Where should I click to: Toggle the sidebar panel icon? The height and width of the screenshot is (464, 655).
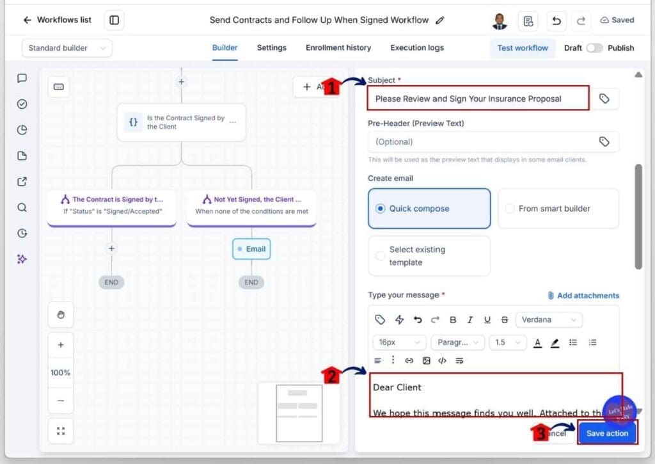[114, 20]
